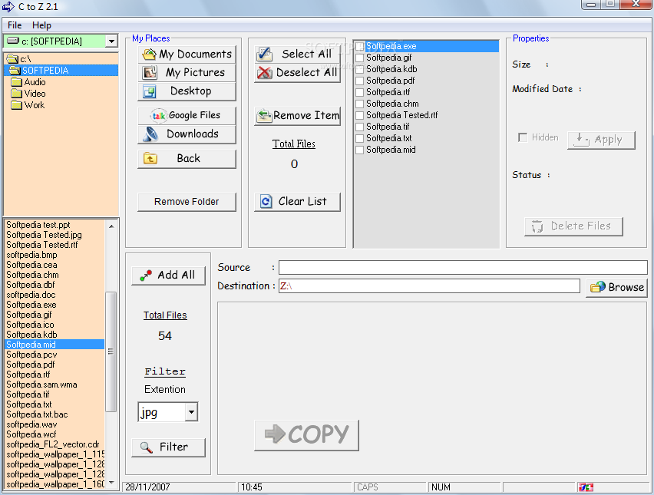The height and width of the screenshot is (495, 654).
Task: Click the Add All pin icon
Action: tap(146, 276)
